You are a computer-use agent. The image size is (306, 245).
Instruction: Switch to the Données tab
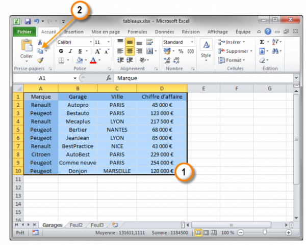pyautogui.click(x=164, y=32)
